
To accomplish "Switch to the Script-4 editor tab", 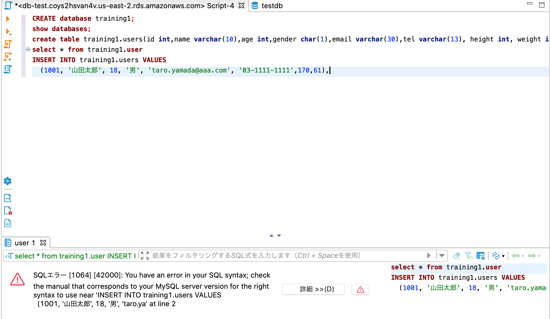I will 124,6.
